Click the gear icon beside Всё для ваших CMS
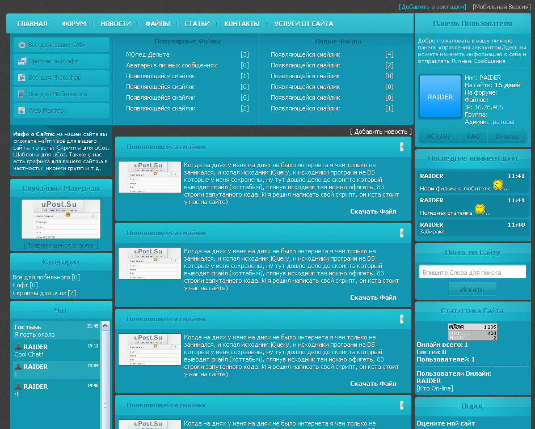535x429 pixels. coord(22,45)
